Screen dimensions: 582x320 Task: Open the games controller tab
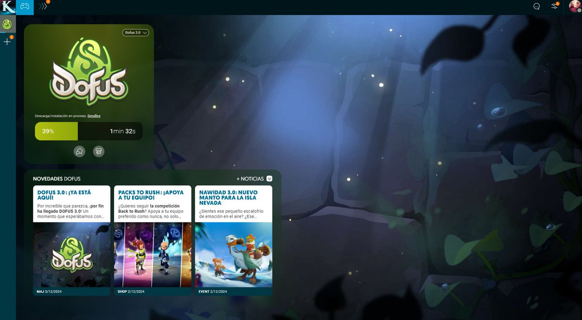[x=24, y=7]
